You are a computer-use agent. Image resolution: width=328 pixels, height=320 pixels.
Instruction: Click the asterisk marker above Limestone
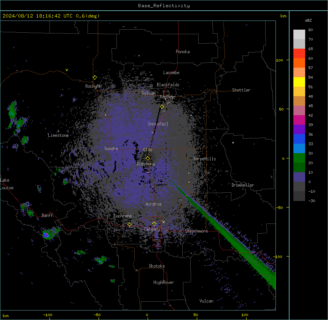tap(58, 131)
